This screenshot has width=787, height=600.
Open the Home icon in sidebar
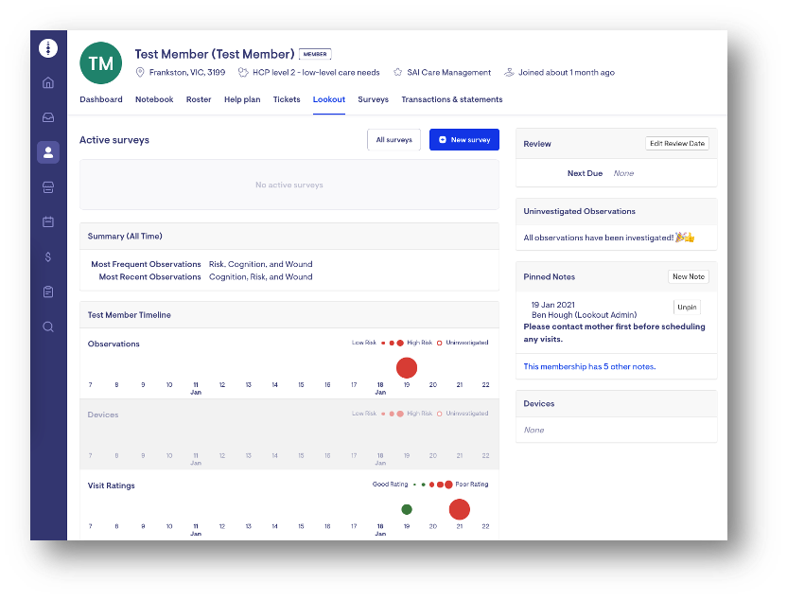click(x=48, y=82)
